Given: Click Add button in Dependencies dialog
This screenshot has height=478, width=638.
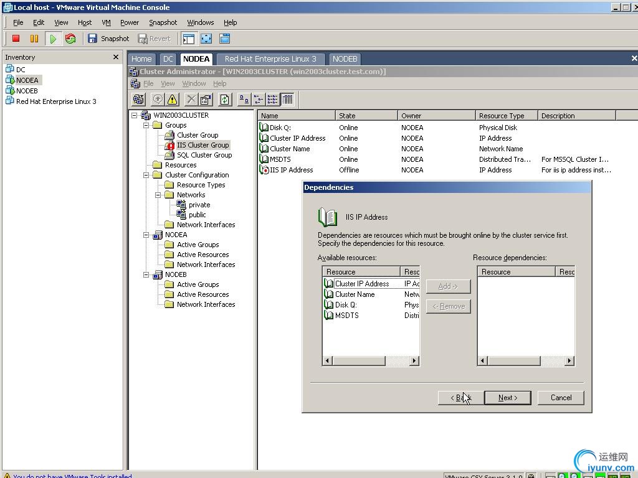Looking at the screenshot, I should tap(448, 286).
